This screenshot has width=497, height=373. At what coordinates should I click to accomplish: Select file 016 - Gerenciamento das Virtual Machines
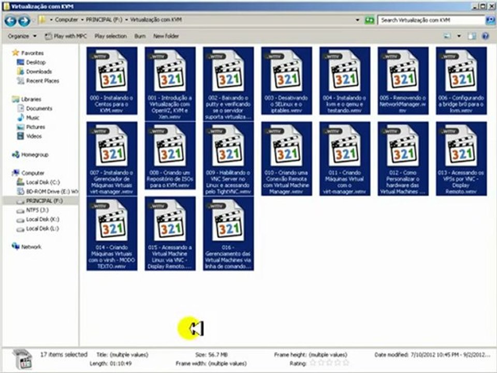pos(228,234)
